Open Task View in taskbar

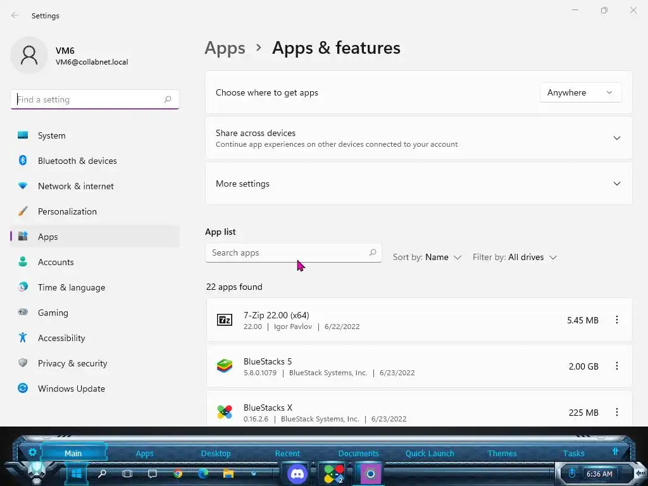pyautogui.click(x=127, y=473)
